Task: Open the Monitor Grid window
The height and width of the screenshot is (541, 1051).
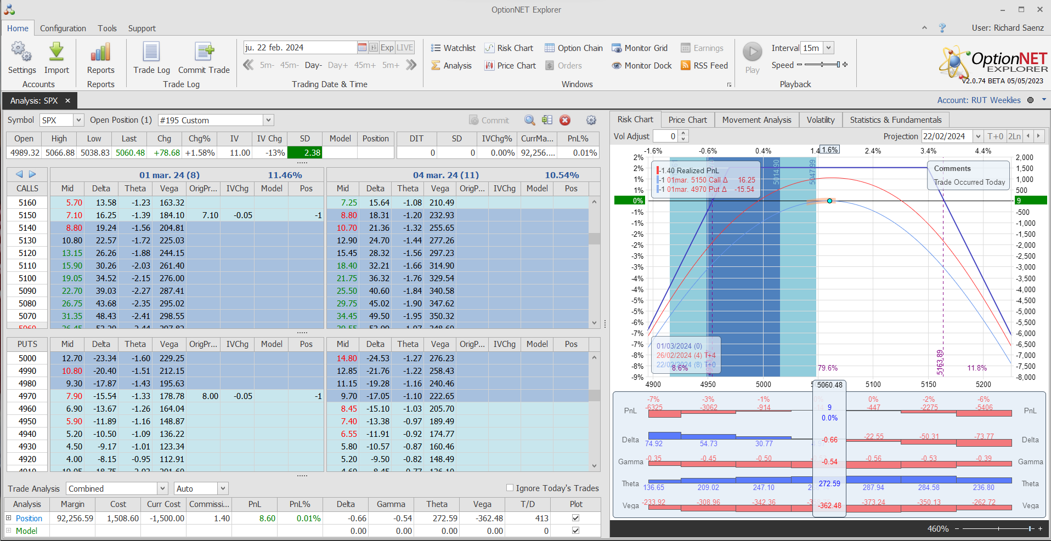Action: pyautogui.click(x=640, y=48)
